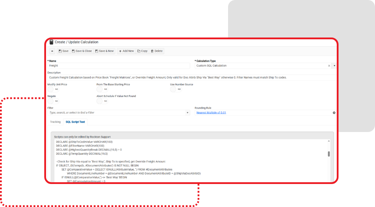375x207 pixels.
Task: Switch to the Tracking tab
Action: coord(55,122)
